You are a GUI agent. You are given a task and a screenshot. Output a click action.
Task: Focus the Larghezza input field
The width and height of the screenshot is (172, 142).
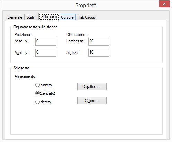click(99, 41)
